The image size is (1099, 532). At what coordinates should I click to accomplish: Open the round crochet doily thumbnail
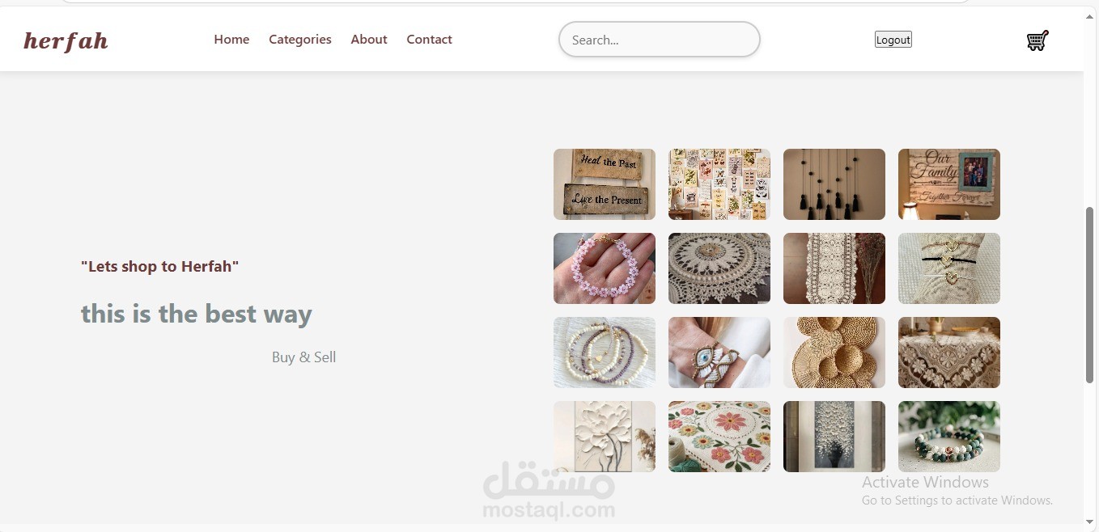click(719, 268)
